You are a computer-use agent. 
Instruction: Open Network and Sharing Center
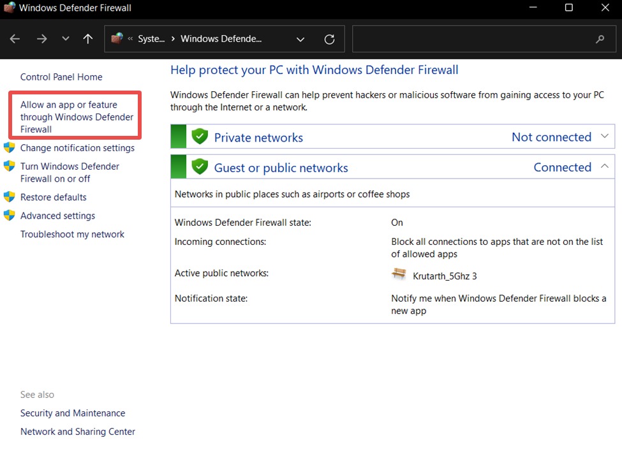[x=78, y=432]
